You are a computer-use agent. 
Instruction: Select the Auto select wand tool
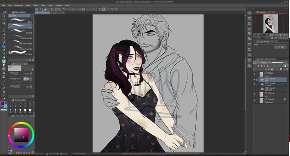click(4, 34)
